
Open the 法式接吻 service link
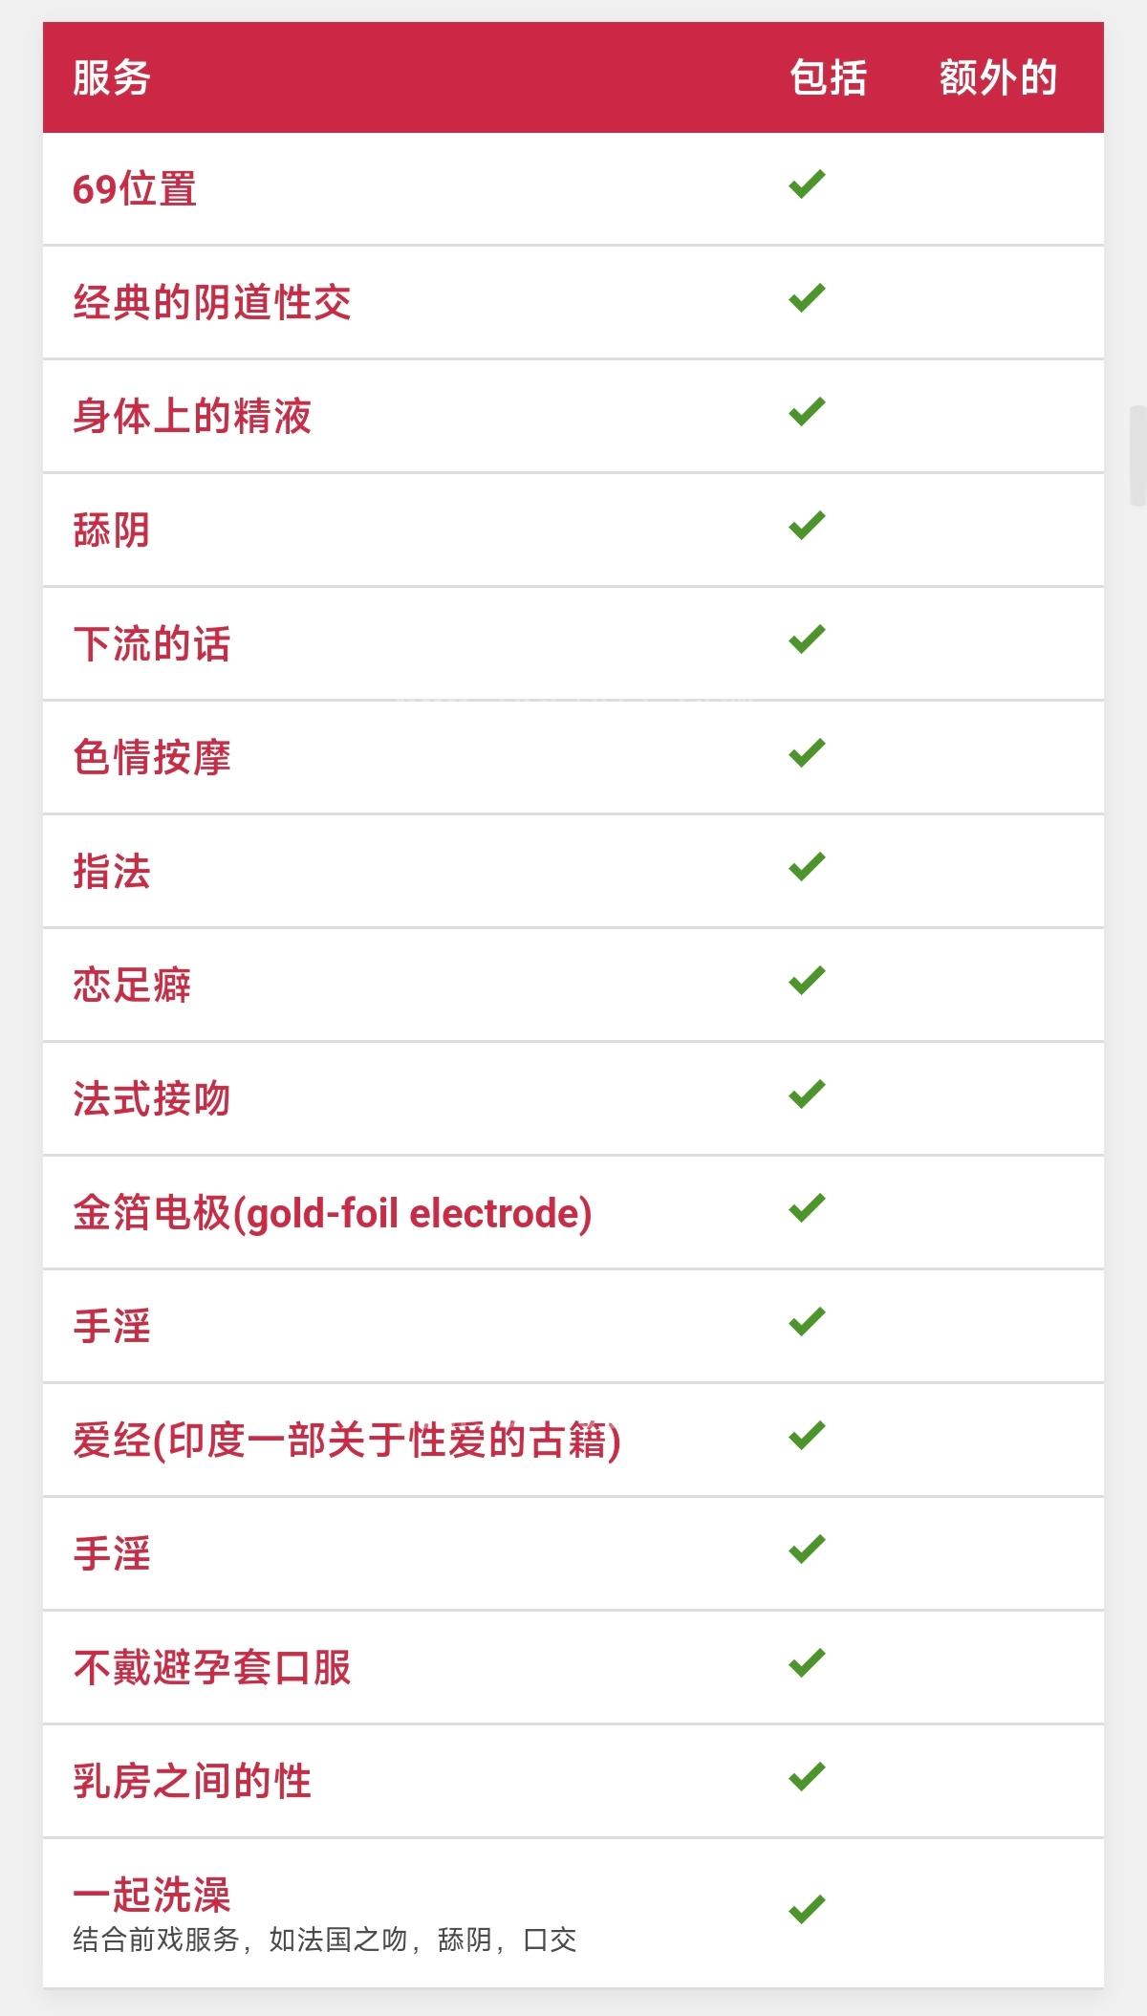pos(152,1098)
